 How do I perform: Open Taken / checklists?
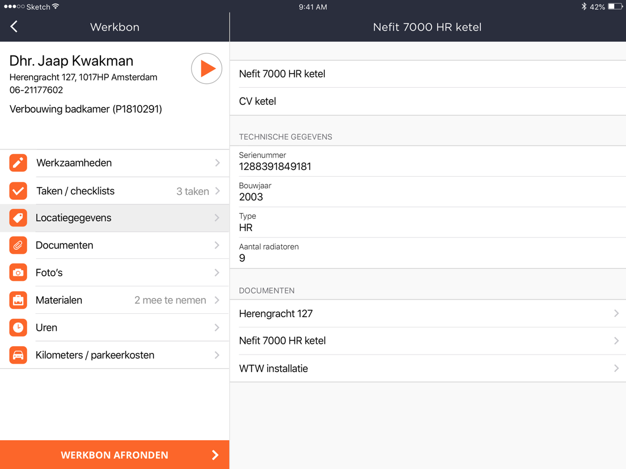pos(115,191)
